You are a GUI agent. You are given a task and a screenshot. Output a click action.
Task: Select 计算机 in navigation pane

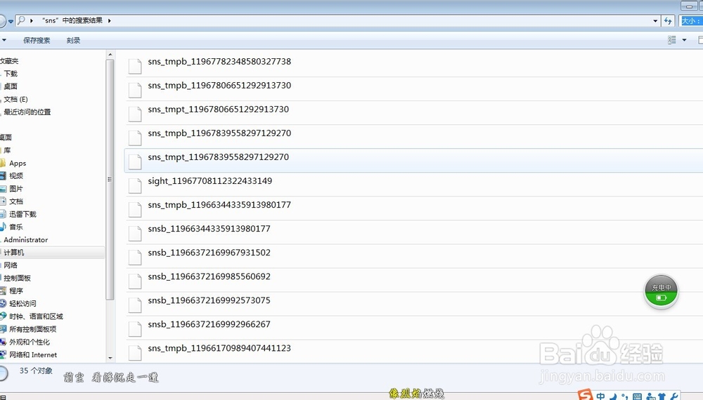(x=14, y=253)
